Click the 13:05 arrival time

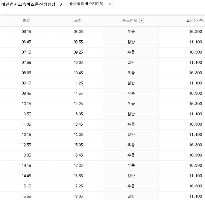pos(79,114)
